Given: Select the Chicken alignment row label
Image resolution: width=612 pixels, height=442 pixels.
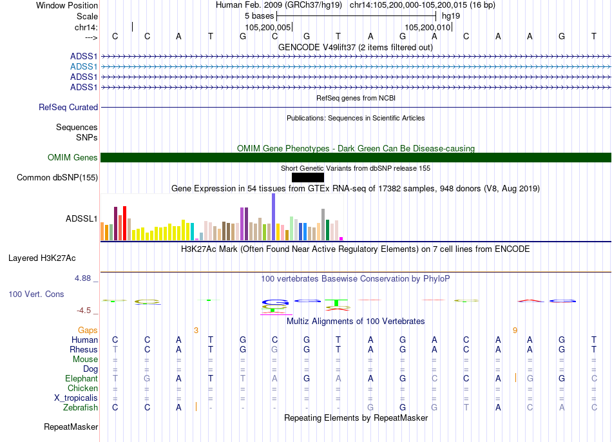Looking at the screenshot, I should click(x=82, y=389).
